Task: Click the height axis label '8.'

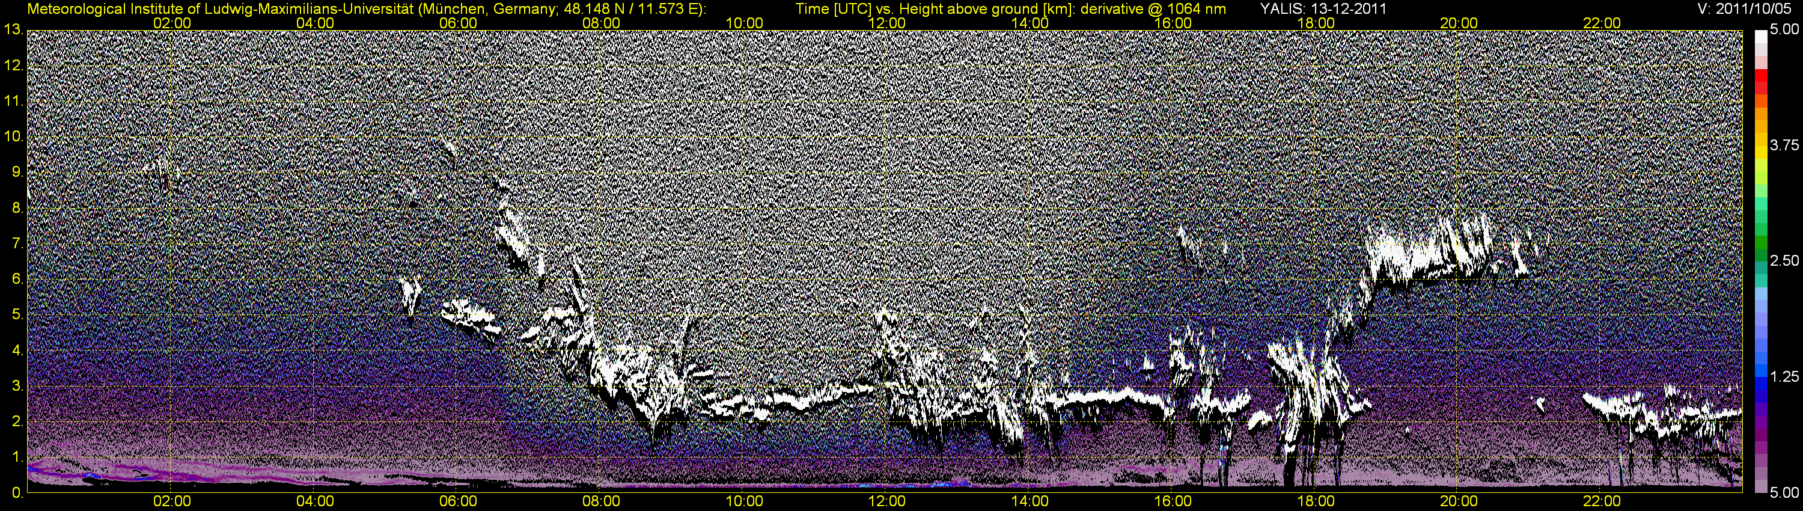Action: point(18,208)
